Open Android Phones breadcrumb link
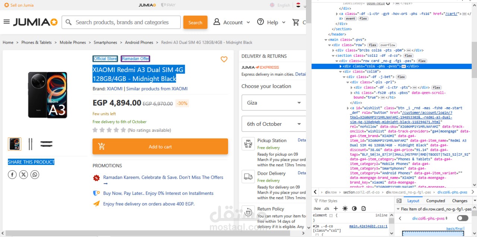Viewport: 477px width, 237px height. [139, 43]
